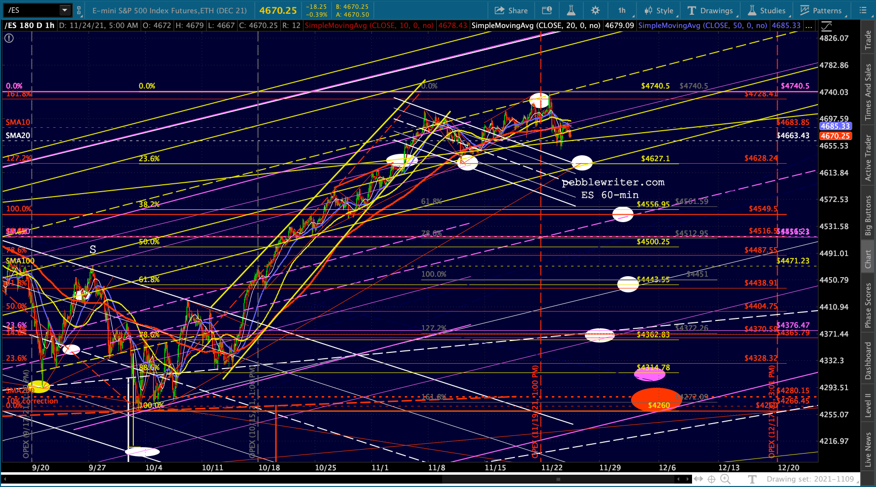876x487 pixels.
Task: Click the A: 4670.50 ask quote
Action: (352, 15)
